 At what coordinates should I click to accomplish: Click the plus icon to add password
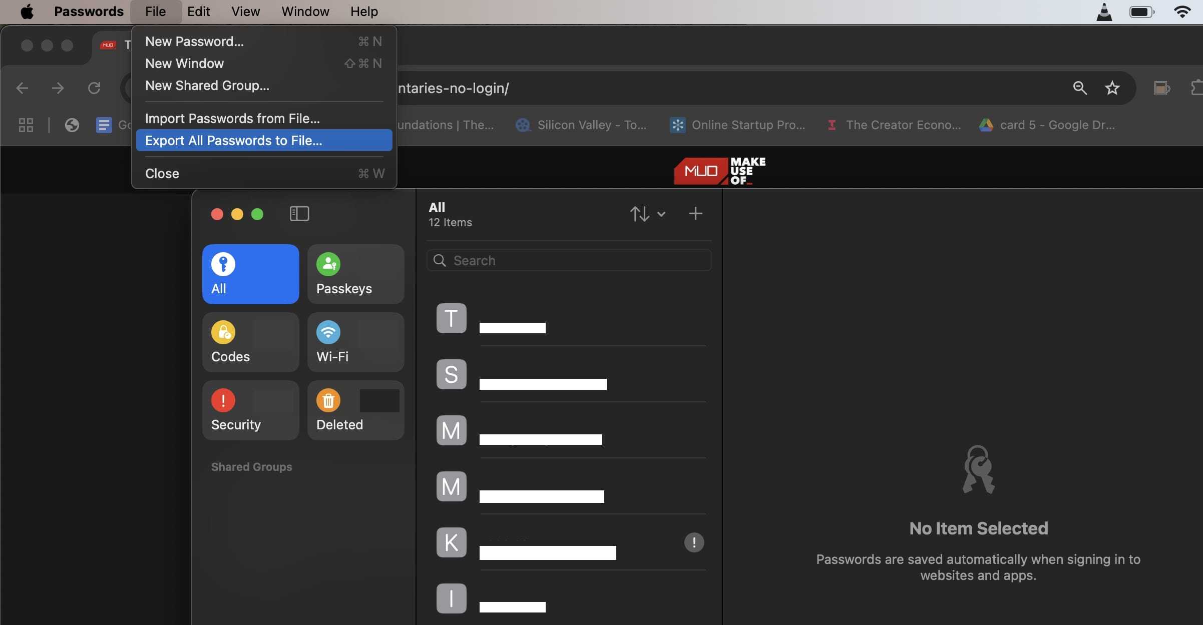coord(695,214)
